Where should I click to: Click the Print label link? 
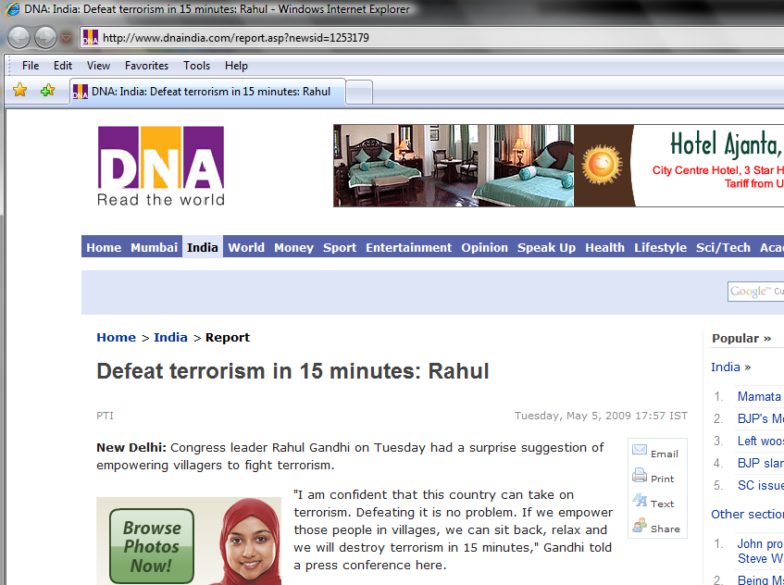(x=663, y=479)
